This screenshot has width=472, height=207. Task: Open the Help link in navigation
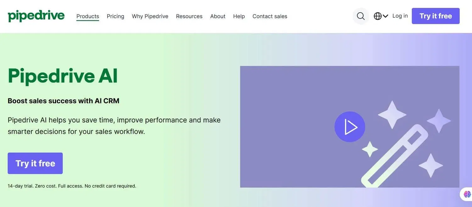(239, 16)
